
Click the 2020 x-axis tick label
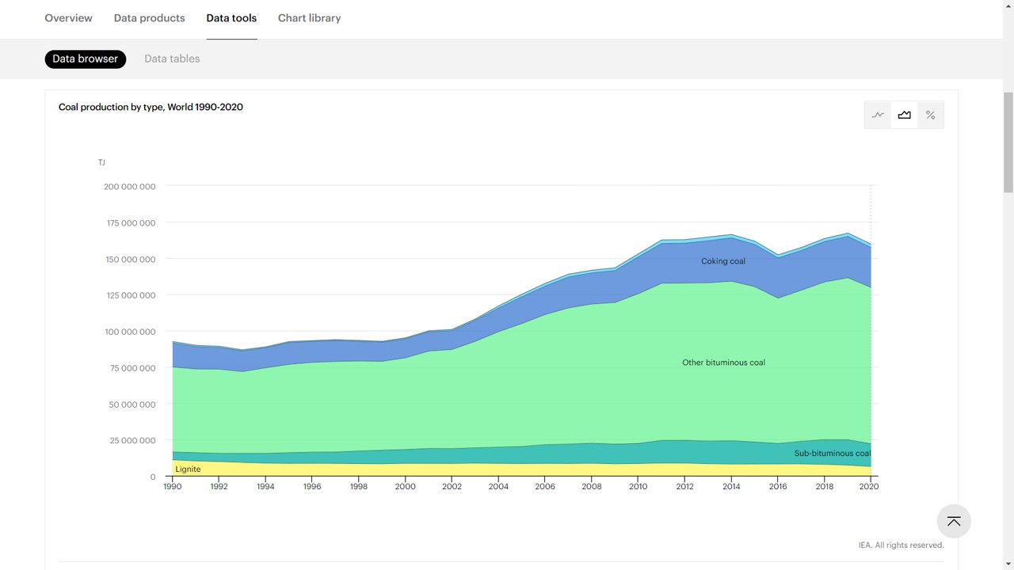pyautogui.click(x=871, y=487)
